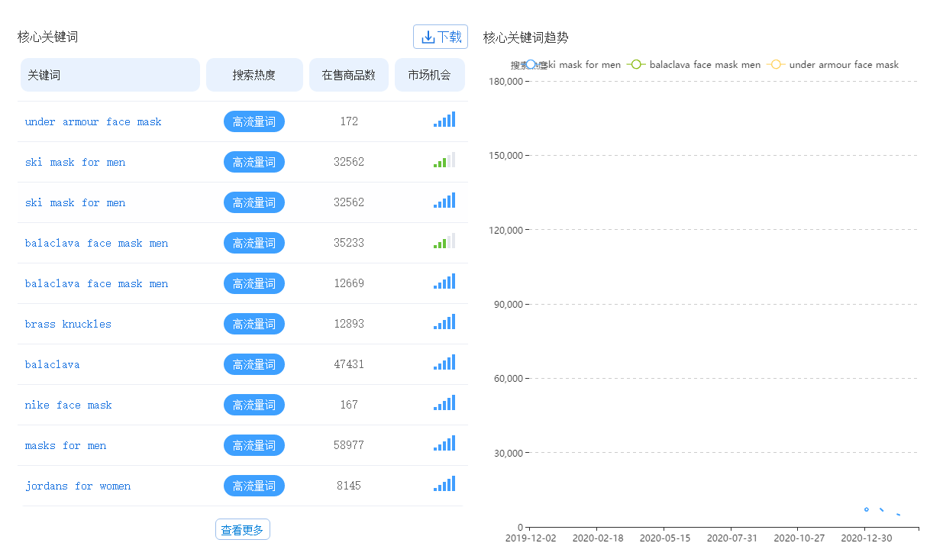This screenshot has width=943, height=559.
Task: Click market opportunity bars for masks for men
Action: tap(444, 443)
